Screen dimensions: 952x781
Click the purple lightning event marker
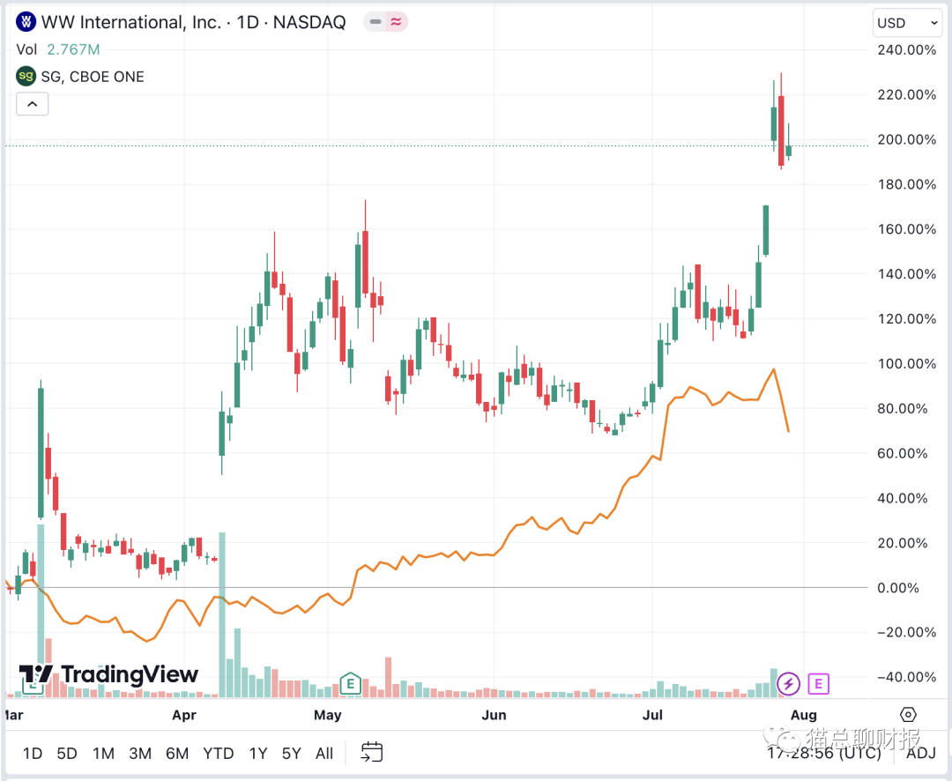(x=788, y=684)
